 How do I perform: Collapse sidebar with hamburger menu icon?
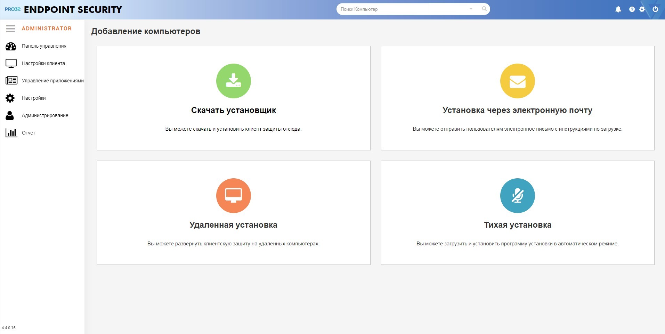[11, 28]
